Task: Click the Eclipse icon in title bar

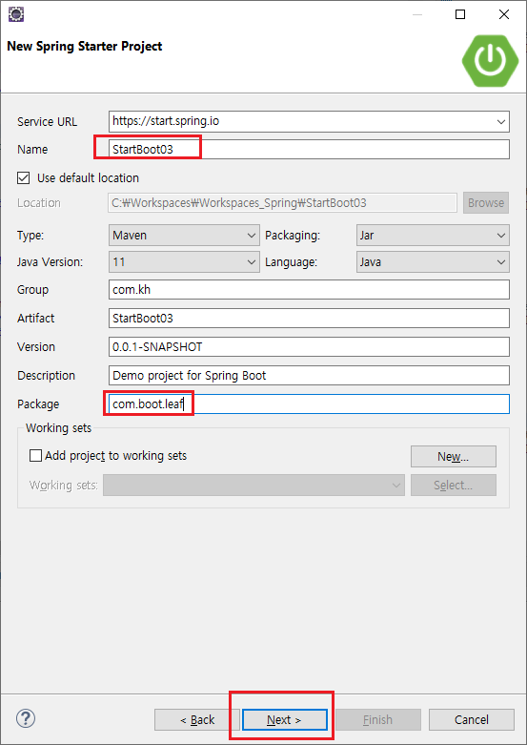Action: pos(16,13)
